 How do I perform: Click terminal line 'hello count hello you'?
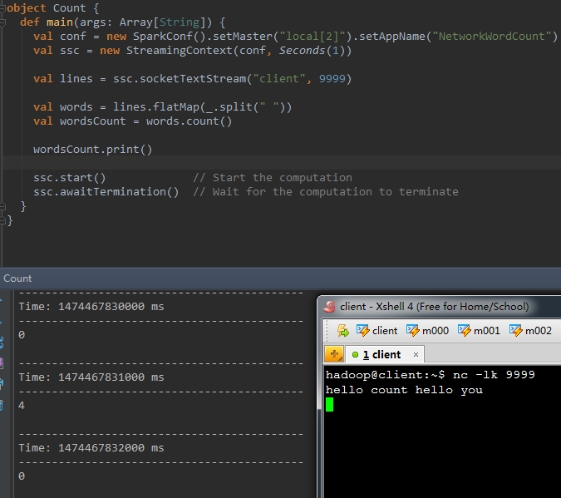(404, 390)
